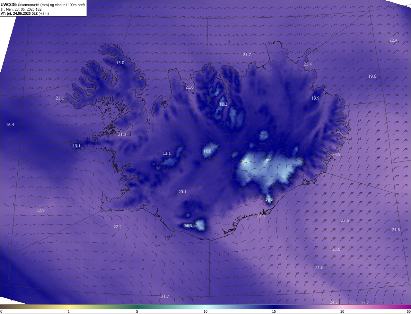The height and width of the screenshot is (314, 411).
Task: Click the 19.6 value label
Action: [x=372, y=76]
